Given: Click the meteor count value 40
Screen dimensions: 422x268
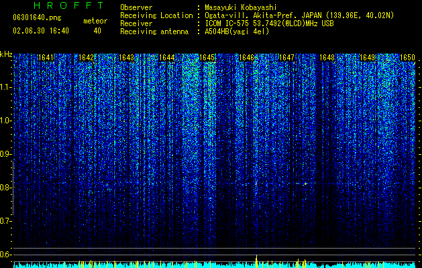Looking at the screenshot, I should click(x=97, y=31).
